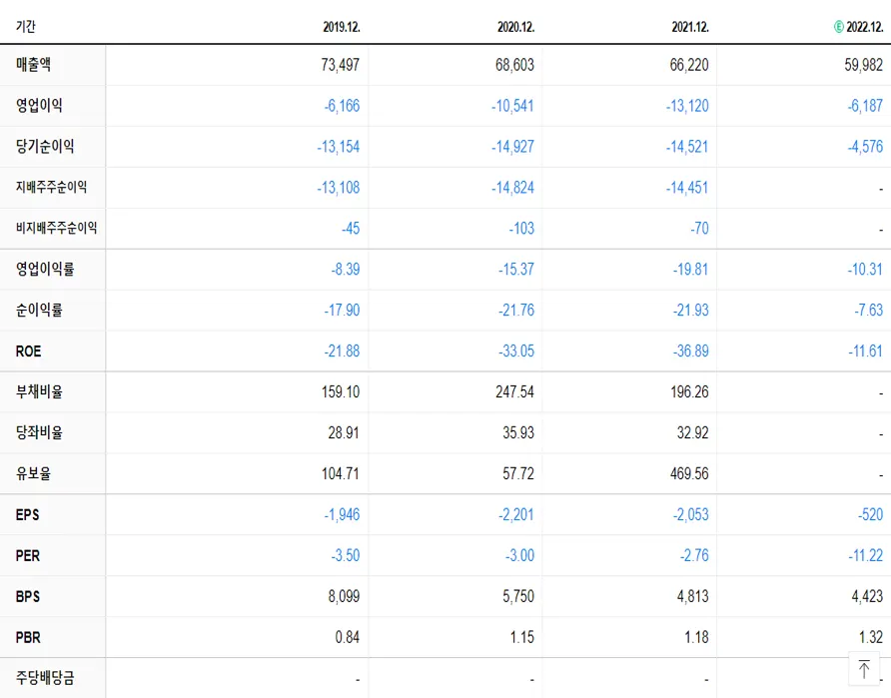Image resolution: width=891 pixels, height=698 pixels.
Task: Select revenue value 66,220
Action: (689, 65)
